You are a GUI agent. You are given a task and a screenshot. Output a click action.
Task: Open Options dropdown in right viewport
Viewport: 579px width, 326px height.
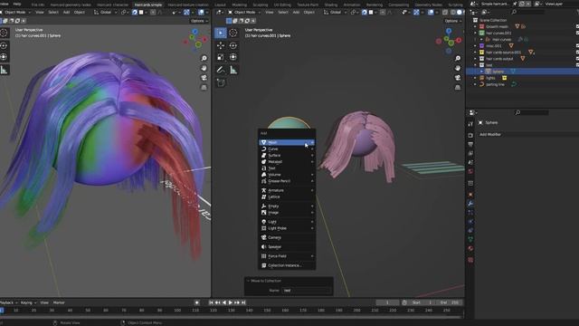[453, 21]
